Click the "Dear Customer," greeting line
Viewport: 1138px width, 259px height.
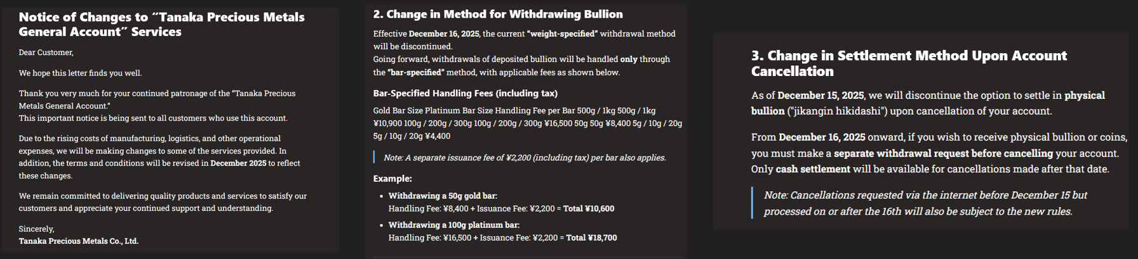click(46, 53)
